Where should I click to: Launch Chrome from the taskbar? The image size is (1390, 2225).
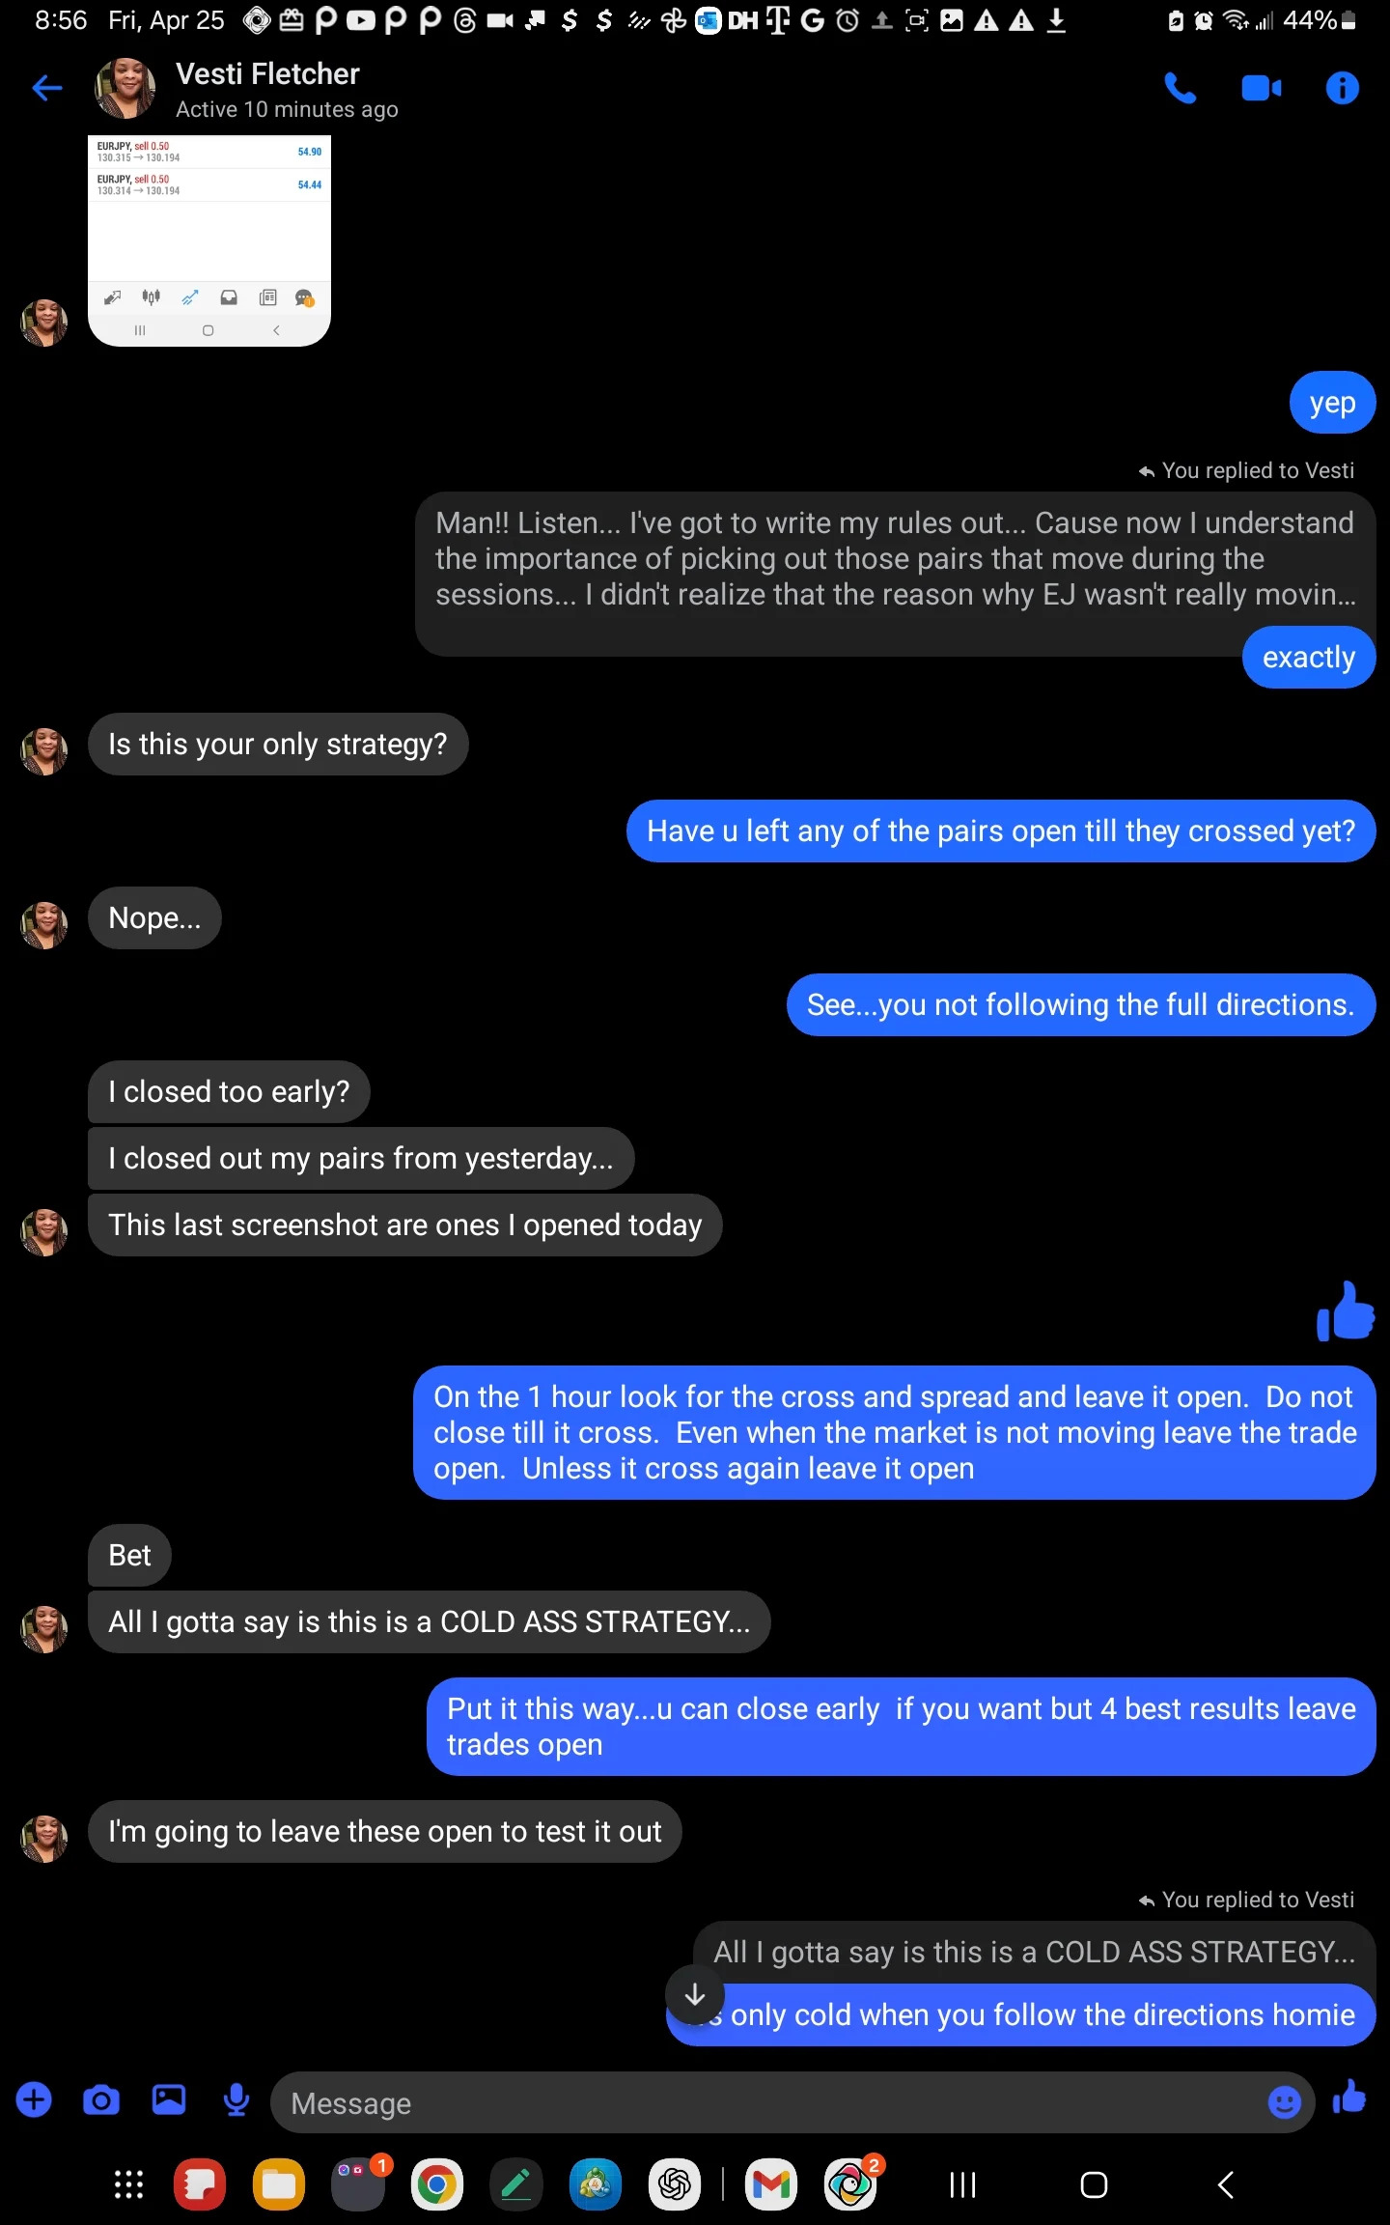436,2184
